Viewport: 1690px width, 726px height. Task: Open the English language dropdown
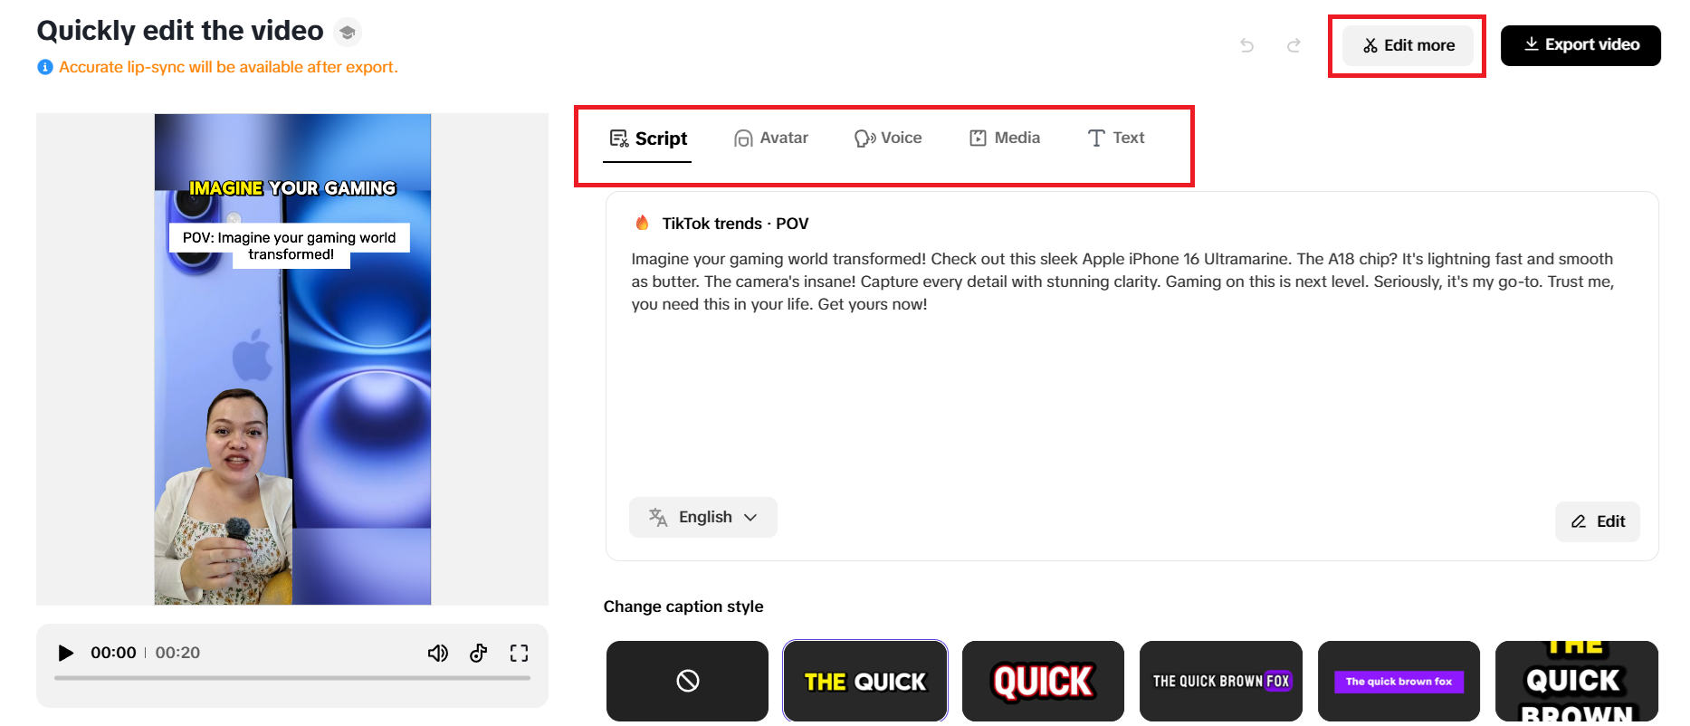(x=703, y=517)
